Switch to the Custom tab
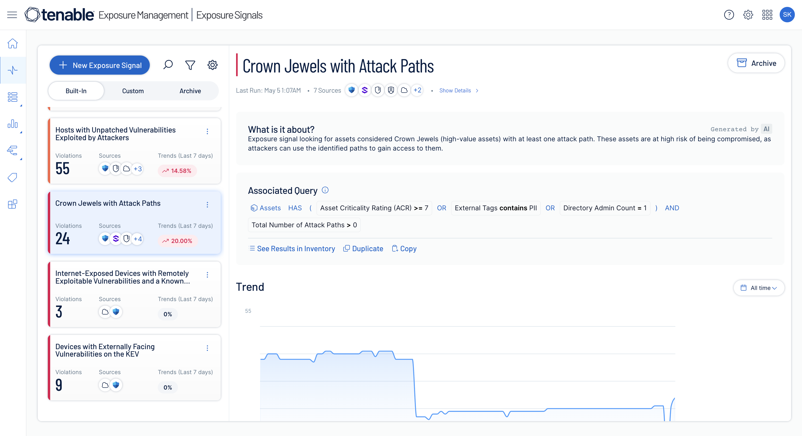Viewport: 802px width, 436px height. click(x=133, y=91)
